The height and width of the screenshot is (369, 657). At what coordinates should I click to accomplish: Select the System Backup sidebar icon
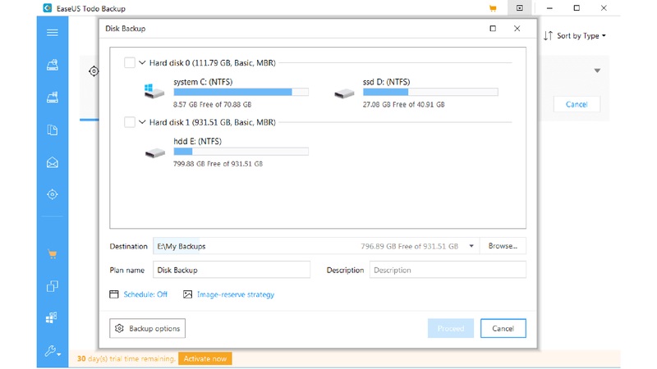[53, 97]
